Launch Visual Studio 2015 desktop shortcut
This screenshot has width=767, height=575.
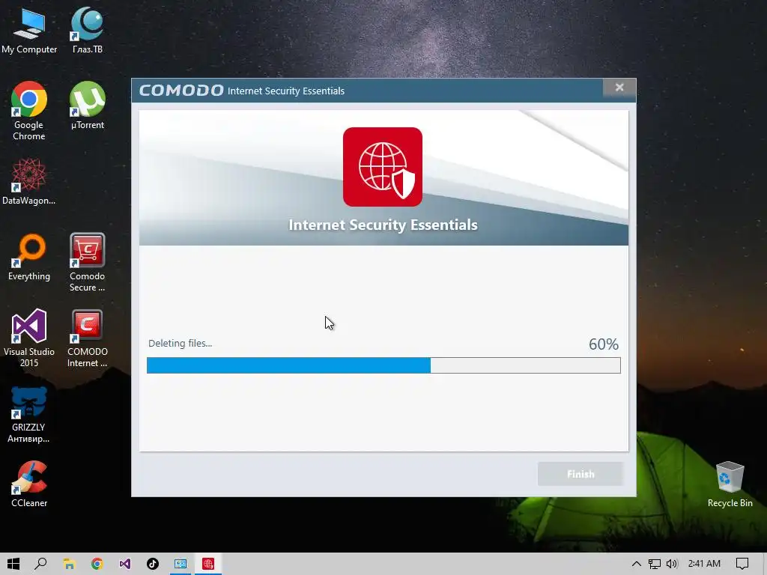[29, 338]
